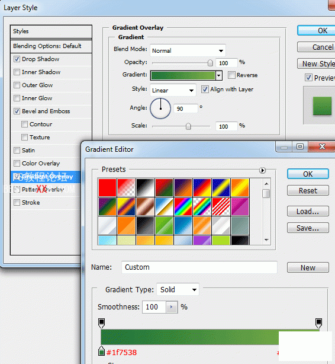Pick the solid red preset swatch

pos(107,187)
